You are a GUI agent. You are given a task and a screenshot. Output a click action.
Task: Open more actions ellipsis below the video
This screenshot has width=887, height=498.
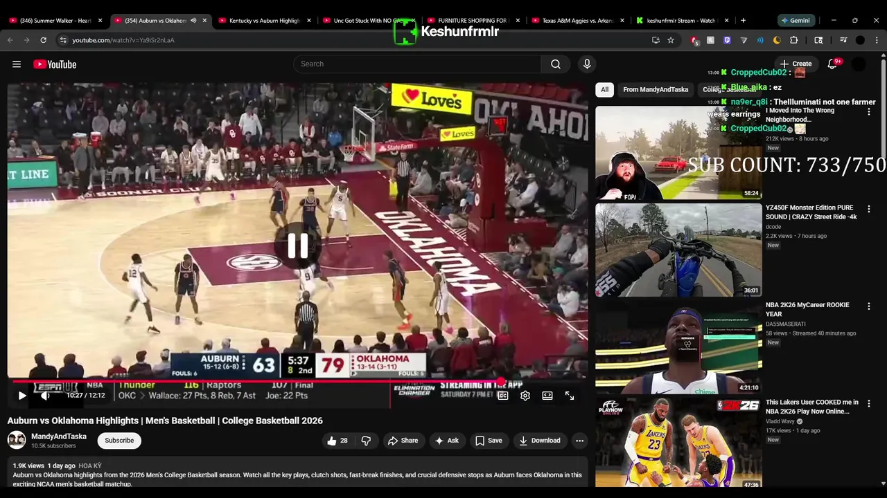coord(579,441)
